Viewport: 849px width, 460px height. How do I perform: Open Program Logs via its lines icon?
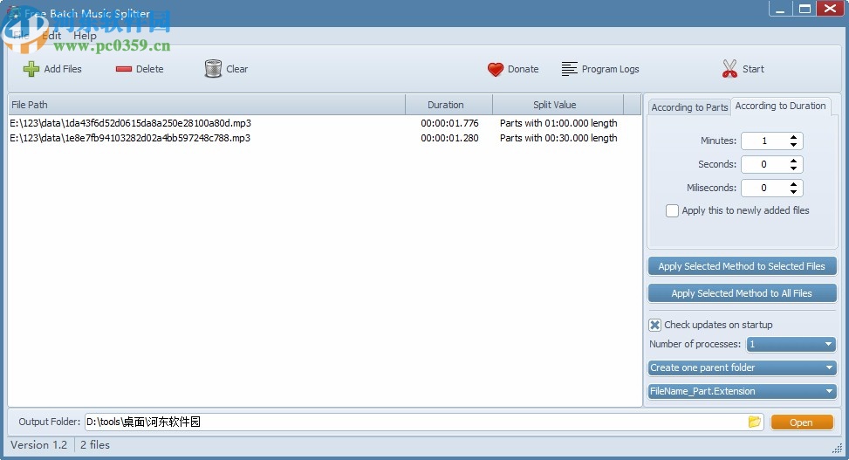[569, 69]
